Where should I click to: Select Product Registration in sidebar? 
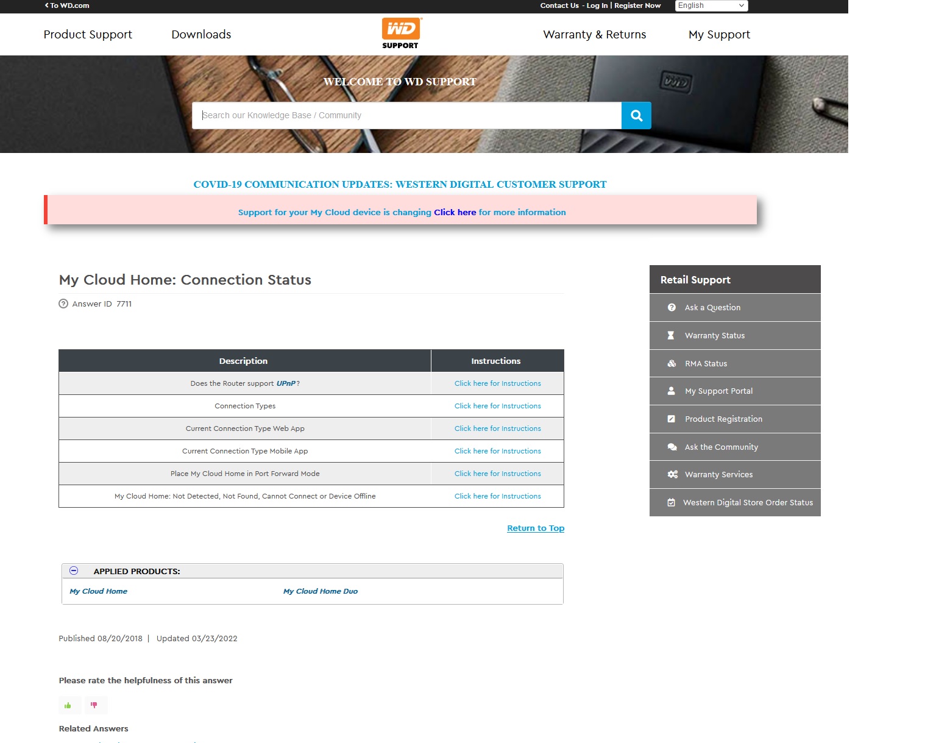tap(735, 419)
